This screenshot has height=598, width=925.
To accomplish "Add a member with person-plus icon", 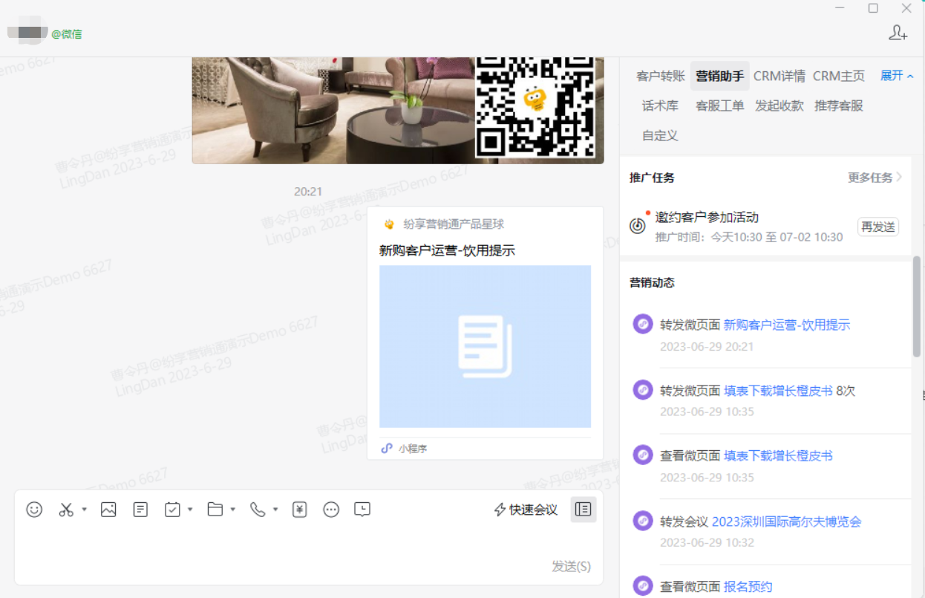I will click(898, 33).
